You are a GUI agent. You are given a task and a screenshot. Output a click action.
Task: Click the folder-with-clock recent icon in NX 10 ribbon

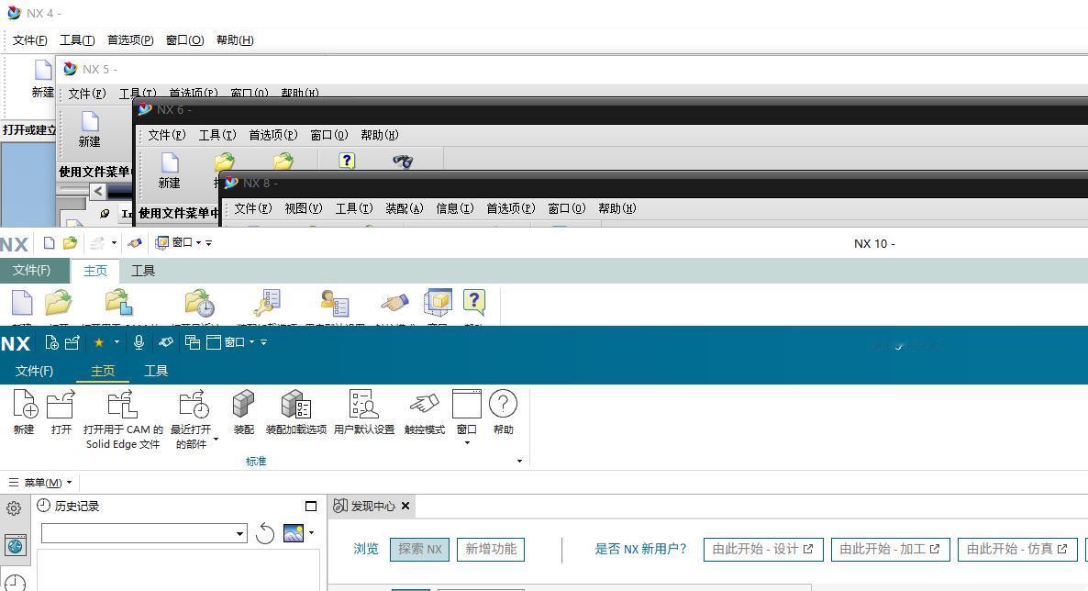point(200,304)
